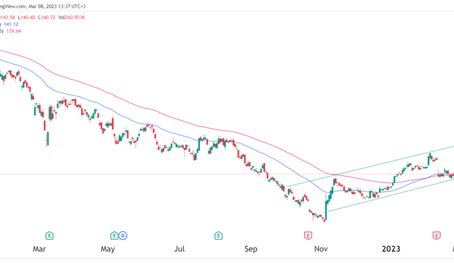454x273 pixels.
Task: Select the lower green channel trend line
Action: click(391, 195)
